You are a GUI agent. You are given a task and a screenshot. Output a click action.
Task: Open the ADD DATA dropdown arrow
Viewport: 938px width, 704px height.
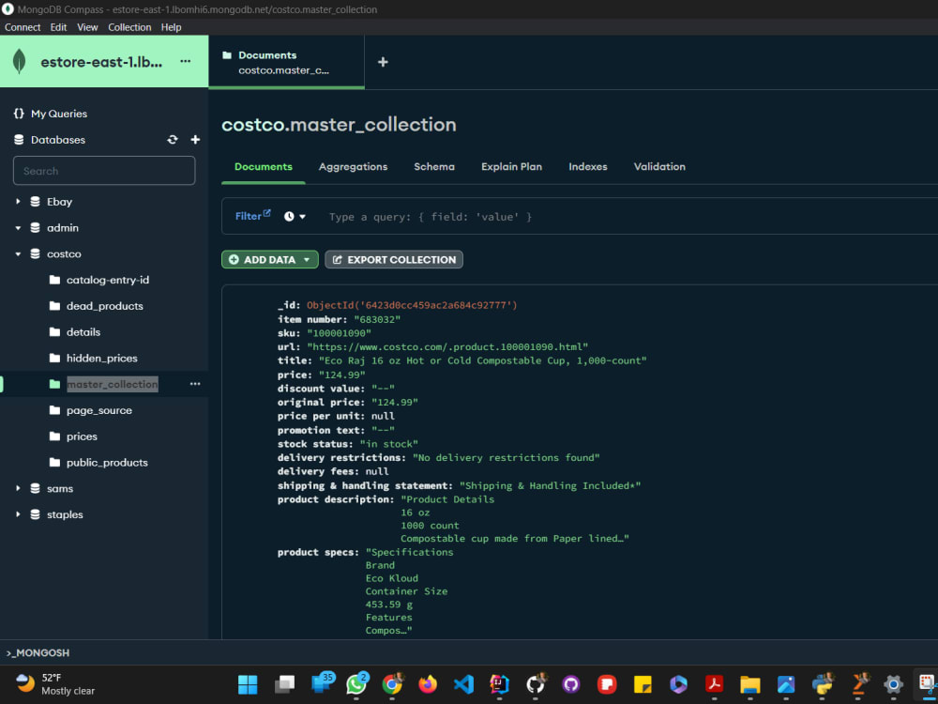pyautogui.click(x=307, y=259)
